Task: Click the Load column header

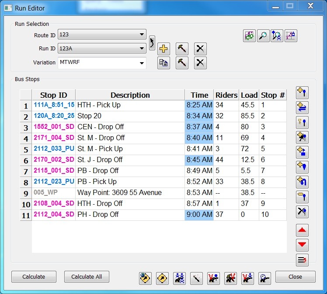Action: 249,95
